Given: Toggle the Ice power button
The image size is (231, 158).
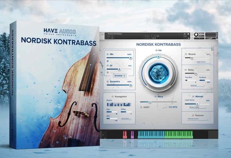Looking at the screenshot, I should coord(156,51).
